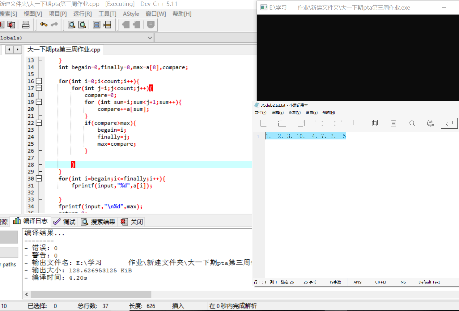Viewport: 459px width, 311px height.
Task: Click the goto line icon with orange bar
Action: [x=107, y=24]
